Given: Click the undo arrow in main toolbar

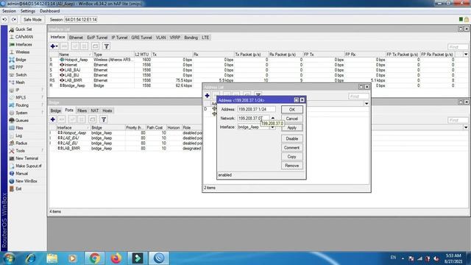Looking at the screenshot, I should coord(5,20).
